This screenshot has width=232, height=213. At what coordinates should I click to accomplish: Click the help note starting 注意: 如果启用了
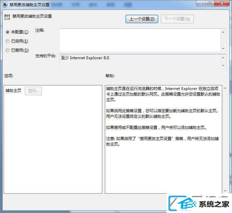coord(162,141)
